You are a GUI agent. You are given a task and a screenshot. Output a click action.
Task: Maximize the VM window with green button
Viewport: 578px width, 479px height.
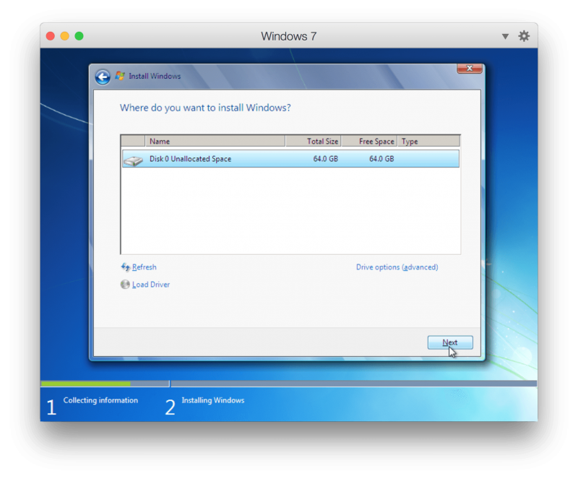[x=79, y=36]
